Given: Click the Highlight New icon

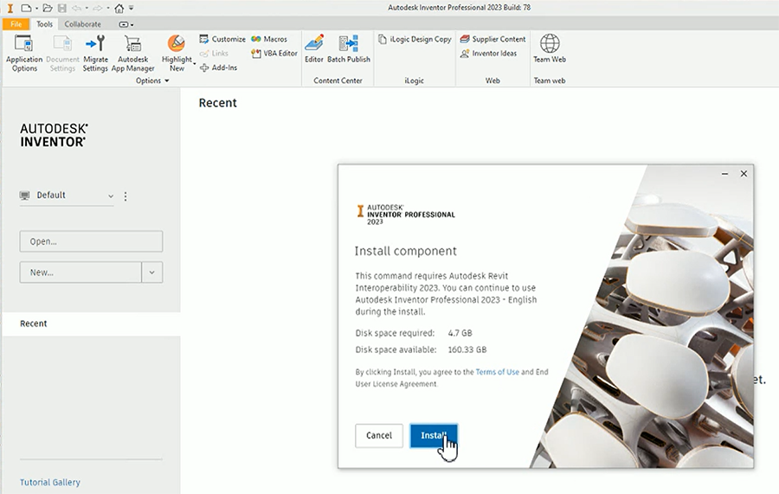Looking at the screenshot, I should click(177, 44).
